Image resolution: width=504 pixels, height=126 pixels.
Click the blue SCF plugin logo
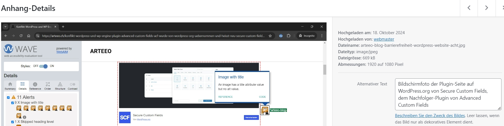(125, 118)
